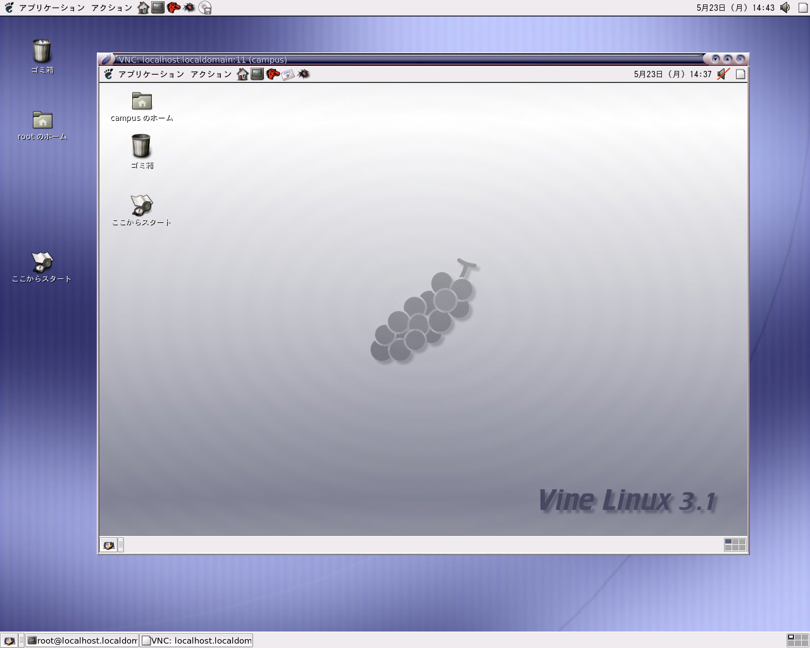Click GNOME foot icon inside VNC panel
The image size is (810, 648).
click(108, 74)
